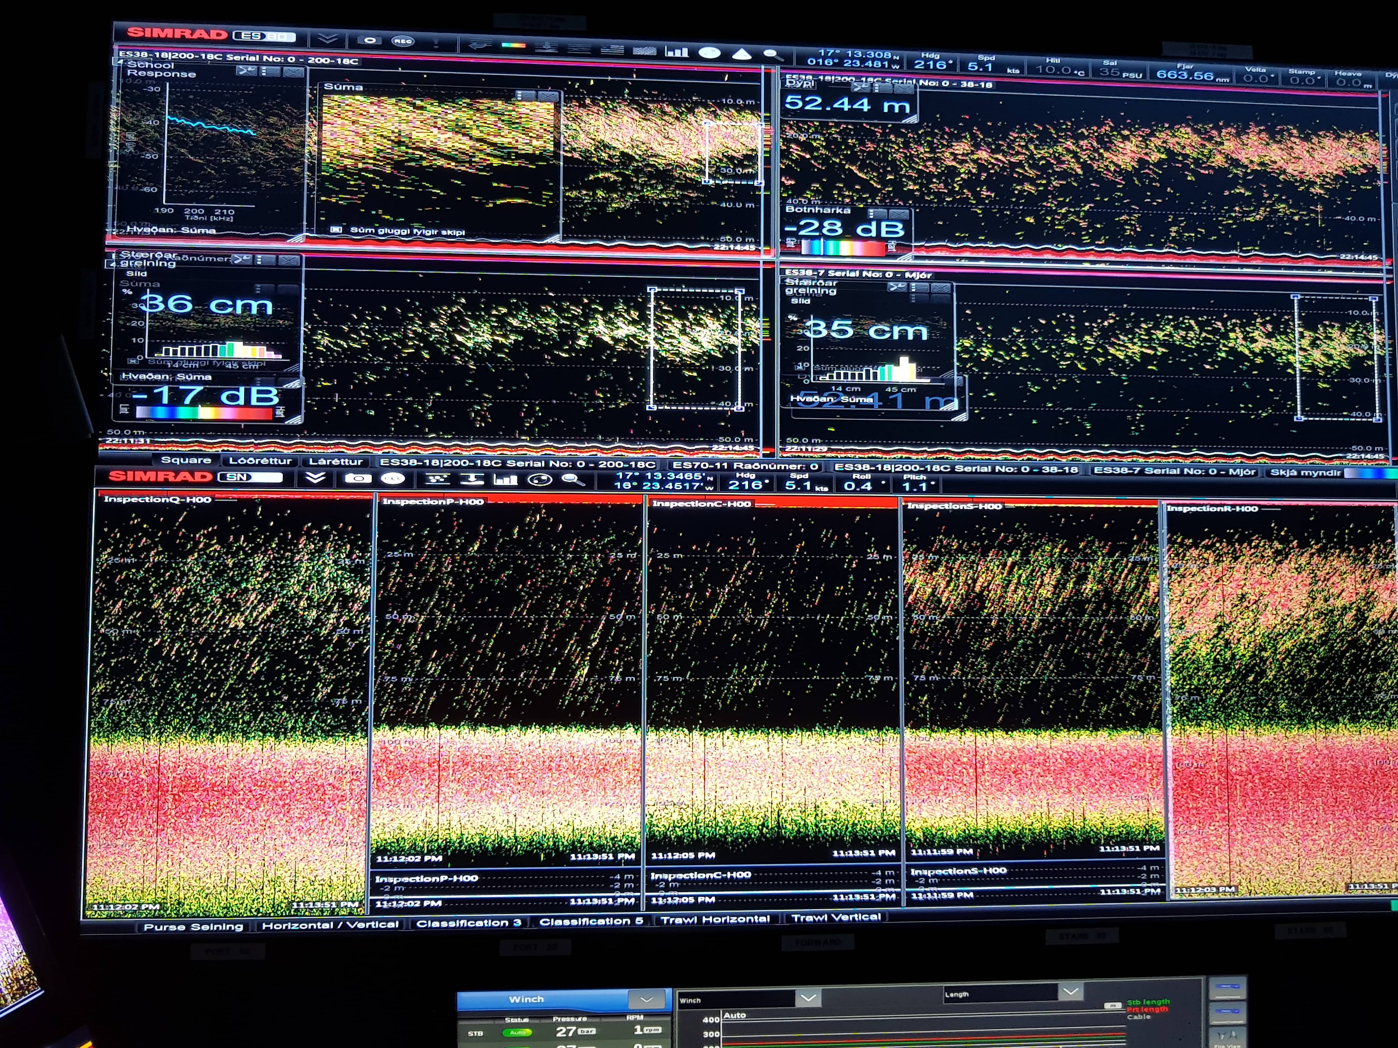The image size is (1398, 1048).
Task: Start recording with the ES80 REC button
Action: click(403, 42)
